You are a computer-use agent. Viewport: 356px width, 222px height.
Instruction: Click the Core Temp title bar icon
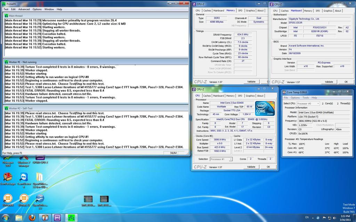284,92
